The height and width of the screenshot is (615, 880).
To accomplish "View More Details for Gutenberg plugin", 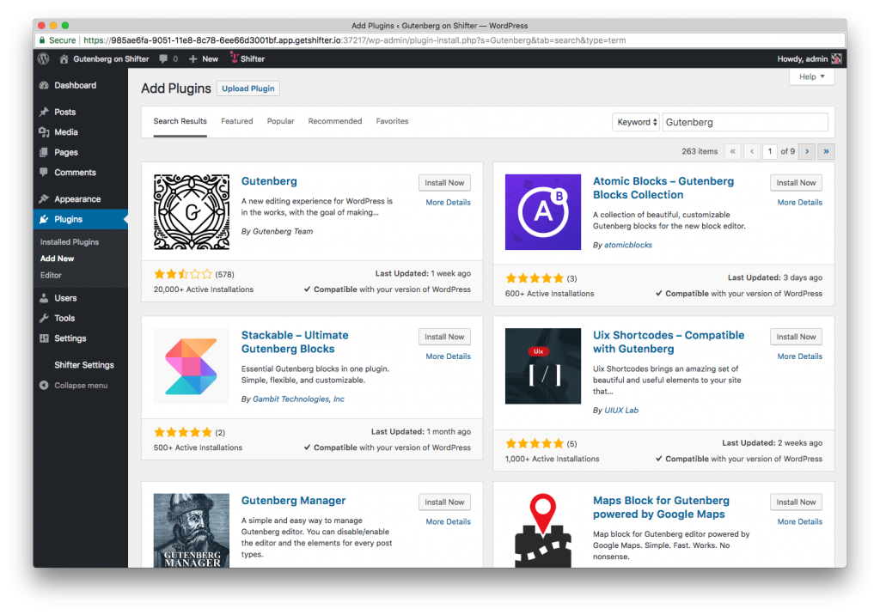I will pos(448,203).
